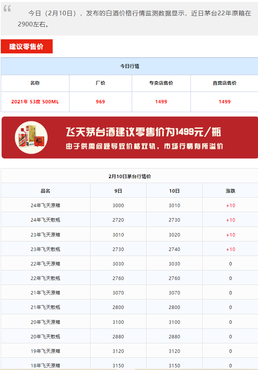
Task: Click the 10日 price 2800 for 21年飞天散瓶
Action: pyautogui.click(x=174, y=307)
